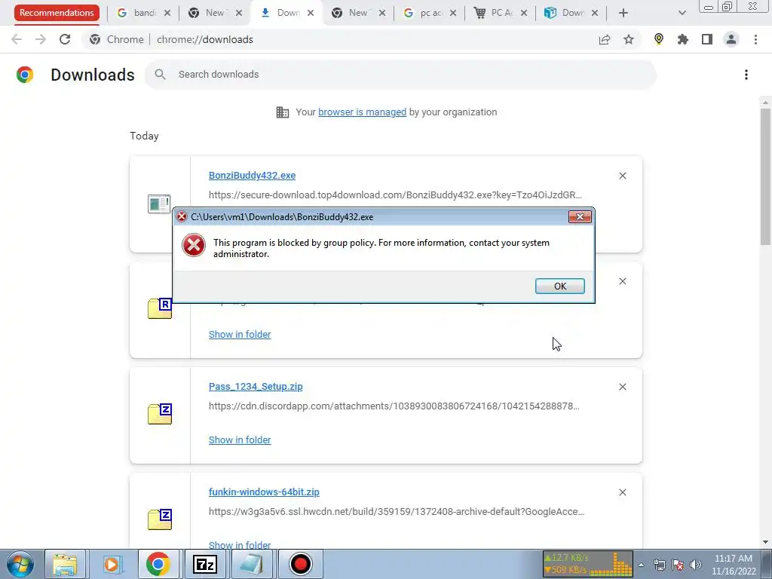Open the tab search dropdown arrow
Screen dimensions: 772x579
point(682,13)
